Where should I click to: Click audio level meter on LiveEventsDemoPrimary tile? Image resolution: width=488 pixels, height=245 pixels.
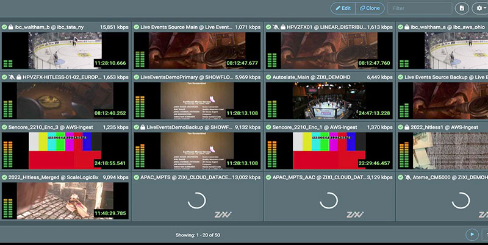(140, 107)
